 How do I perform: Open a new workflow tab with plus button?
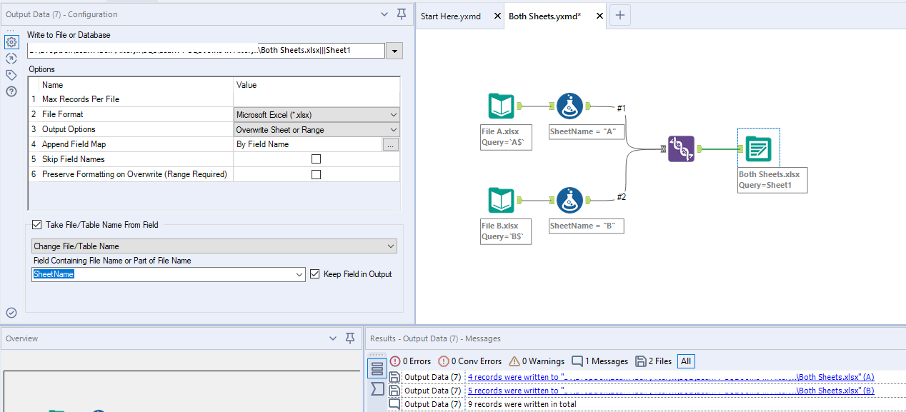619,16
